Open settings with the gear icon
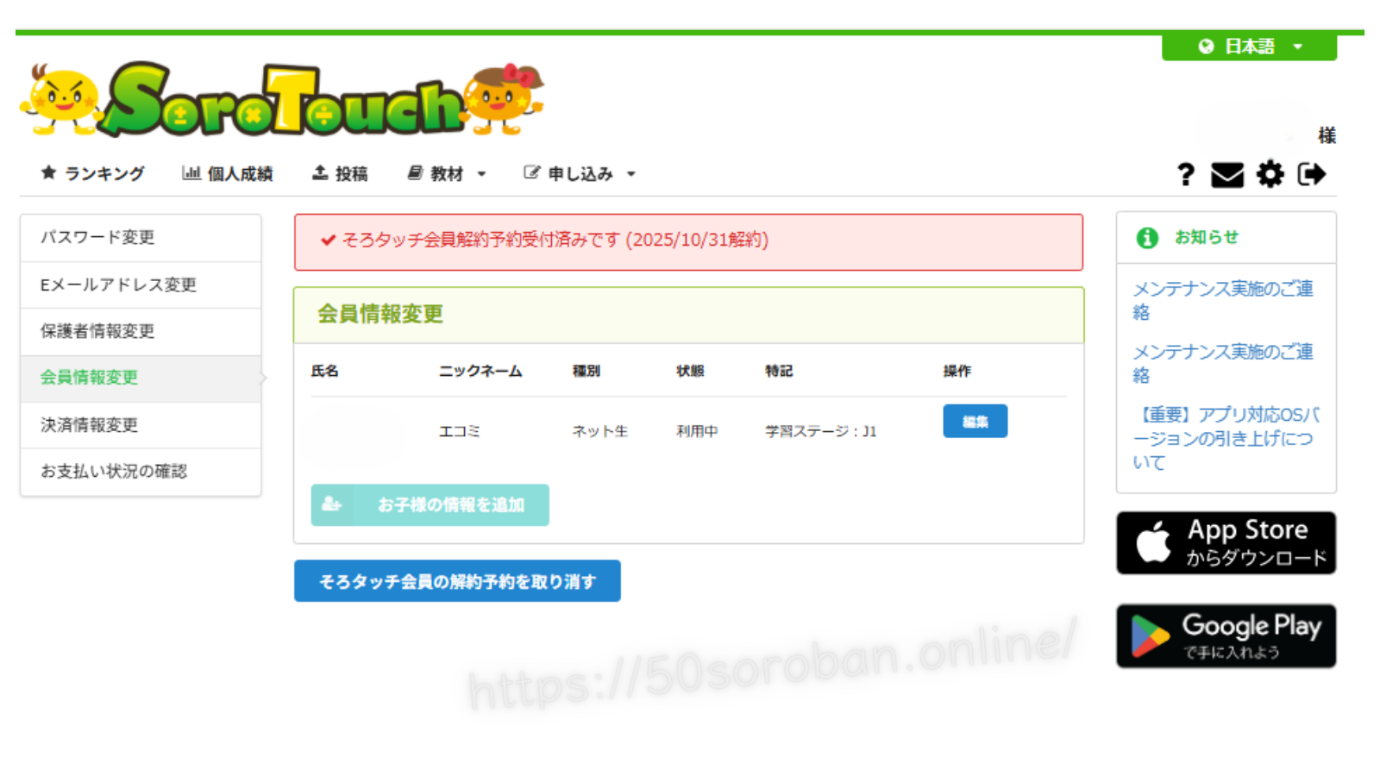 click(x=1270, y=175)
